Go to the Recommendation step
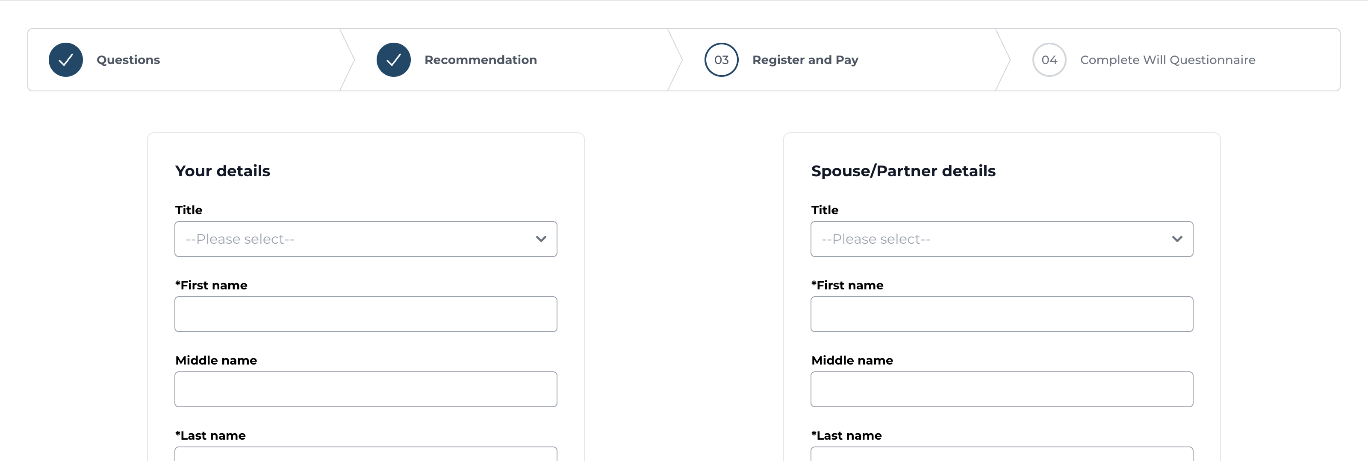 click(480, 60)
